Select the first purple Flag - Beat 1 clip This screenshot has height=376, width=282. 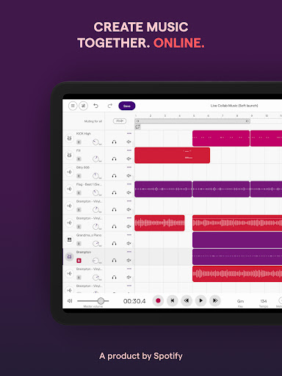coord(163,189)
